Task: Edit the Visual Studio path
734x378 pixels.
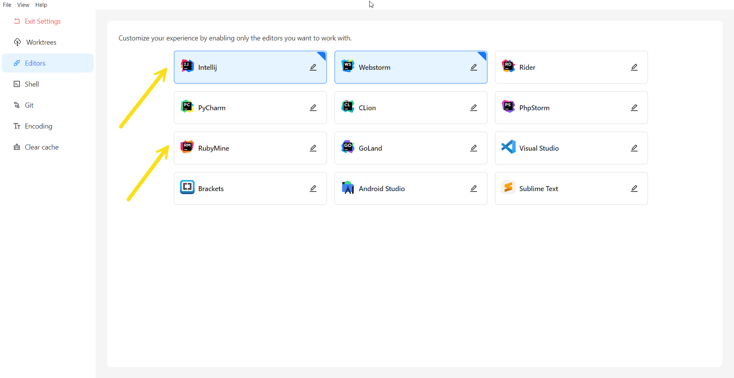Action: click(634, 148)
